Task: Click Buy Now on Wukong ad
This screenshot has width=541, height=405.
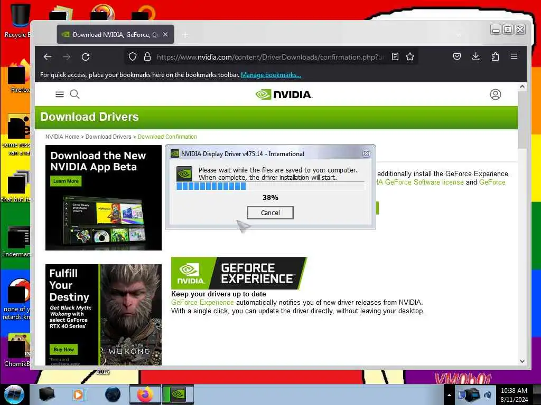Action: point(64,349)
